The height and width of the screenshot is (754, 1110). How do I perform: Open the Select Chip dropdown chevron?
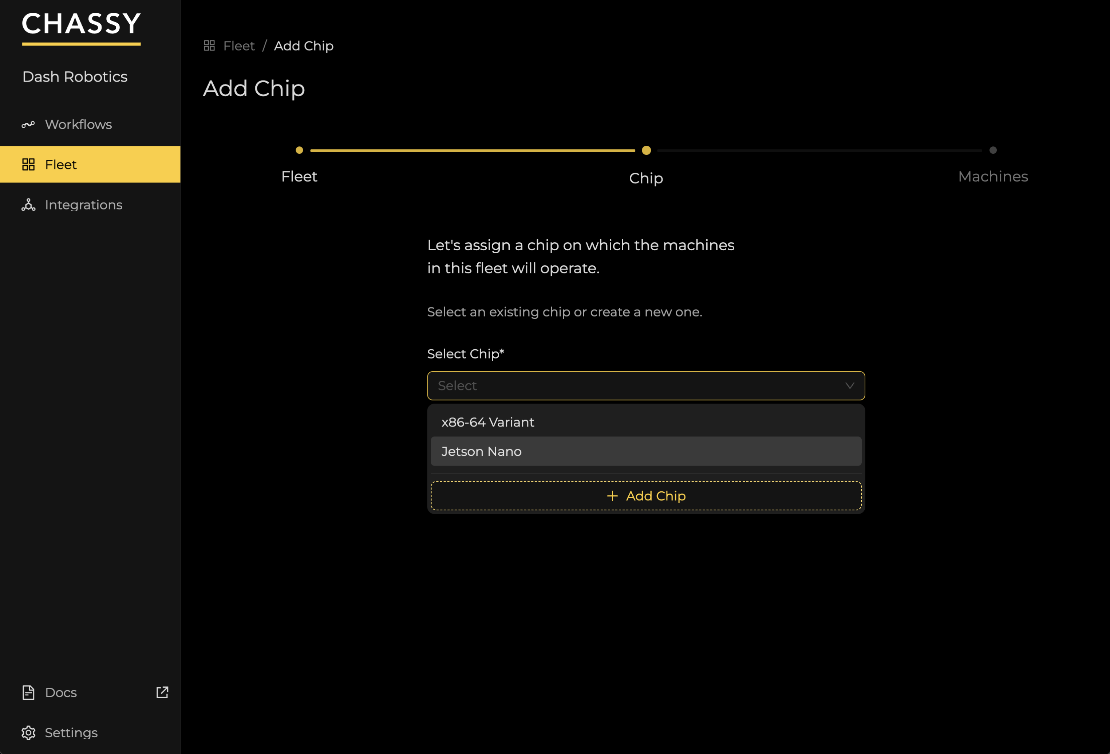click(850, 385)
